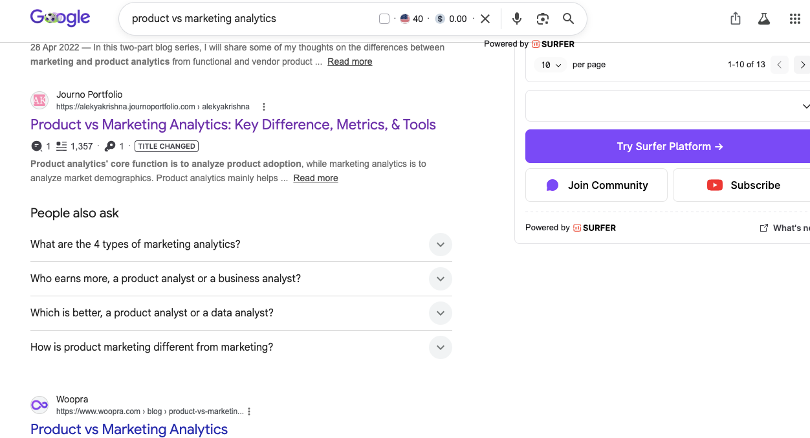Click the word count icon beside 1,357

(61, 146)
